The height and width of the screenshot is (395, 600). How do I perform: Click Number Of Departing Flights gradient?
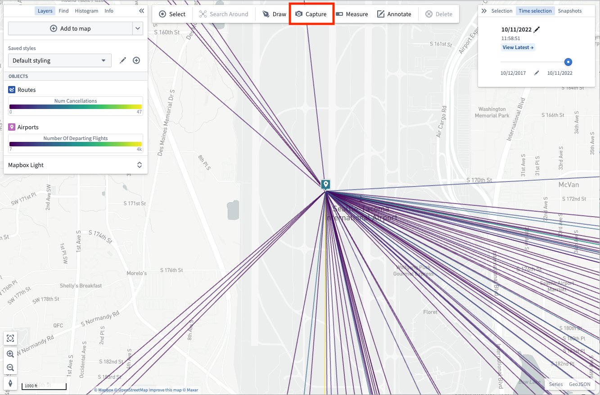click(76, 144)
